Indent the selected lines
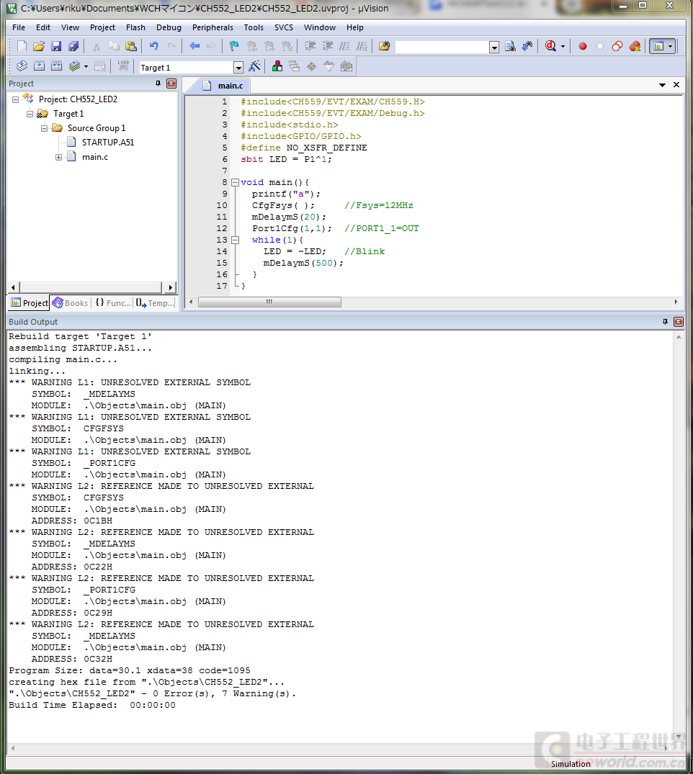Viewport: 693px width, 774px height. 310,46
